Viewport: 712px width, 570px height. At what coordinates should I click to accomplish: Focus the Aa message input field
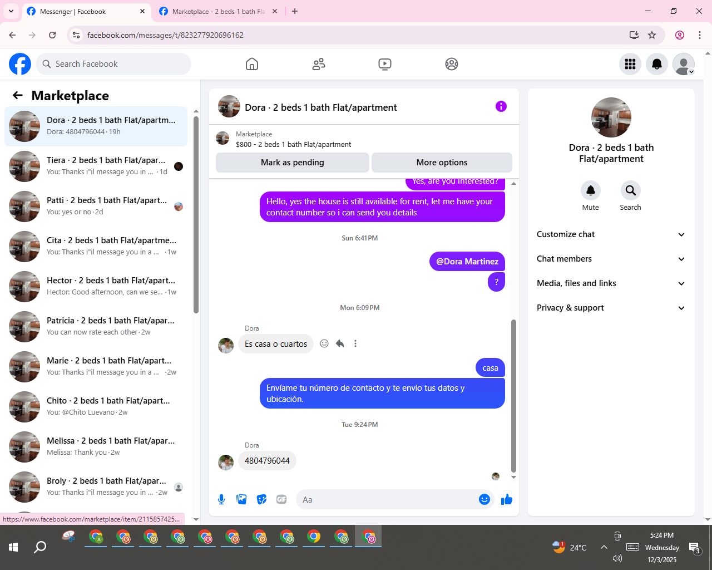(387, 499)
